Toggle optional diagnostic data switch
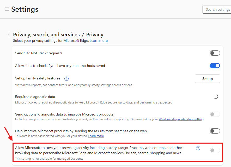The width and height of the screenshot is (231, 167). tap(215, 114)
